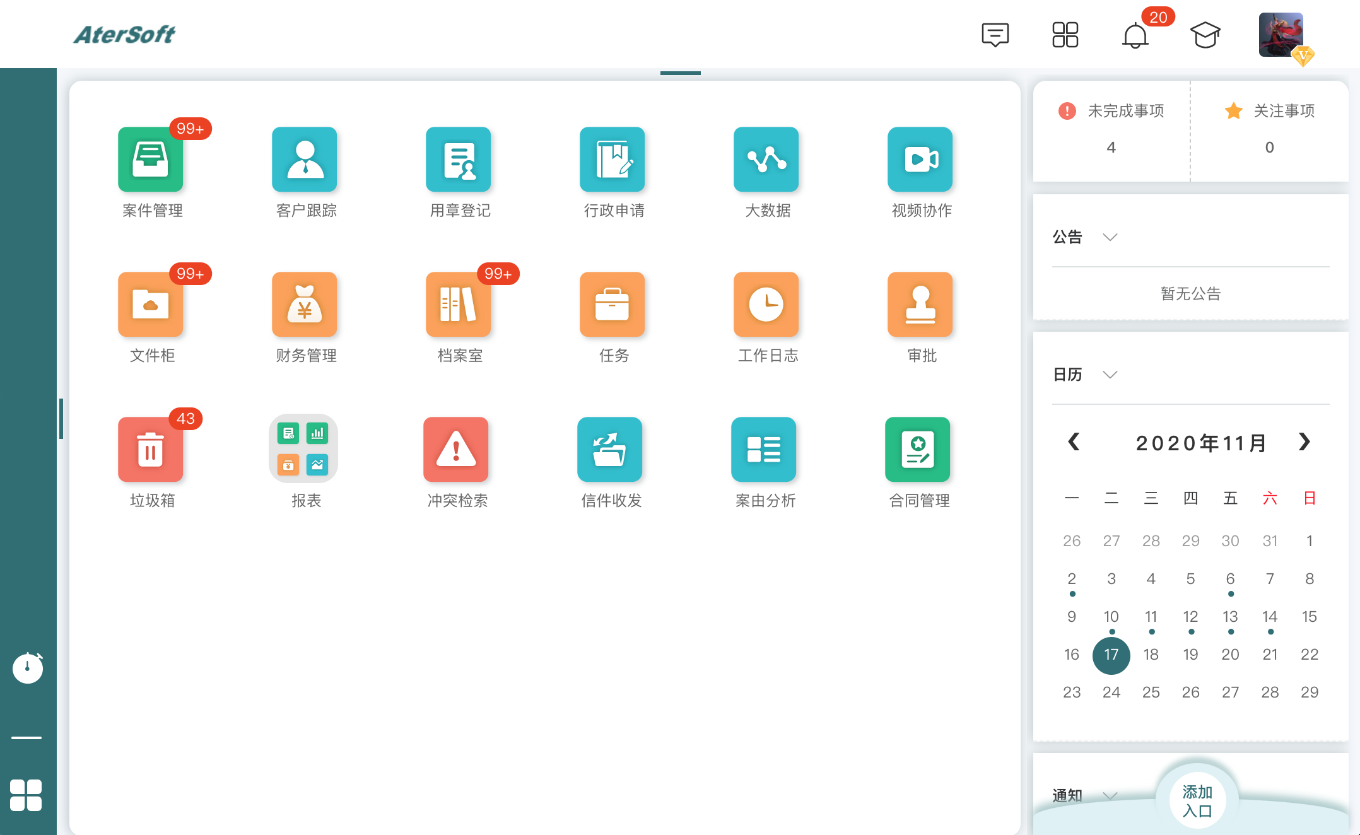This screenshot has height=835, width=1360.
Task: Open the 财务管理 (Financial Management) app
Action: click(x=304, y=305)
